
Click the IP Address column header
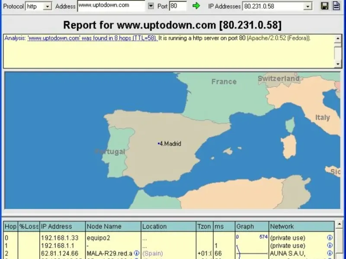[x=62, y=226]
